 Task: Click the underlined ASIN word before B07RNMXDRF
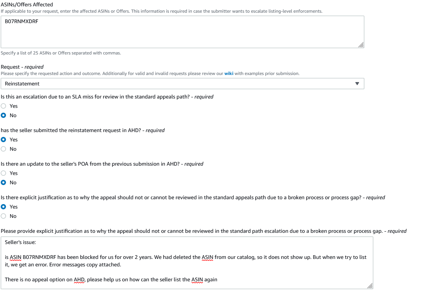coord(15,257)
